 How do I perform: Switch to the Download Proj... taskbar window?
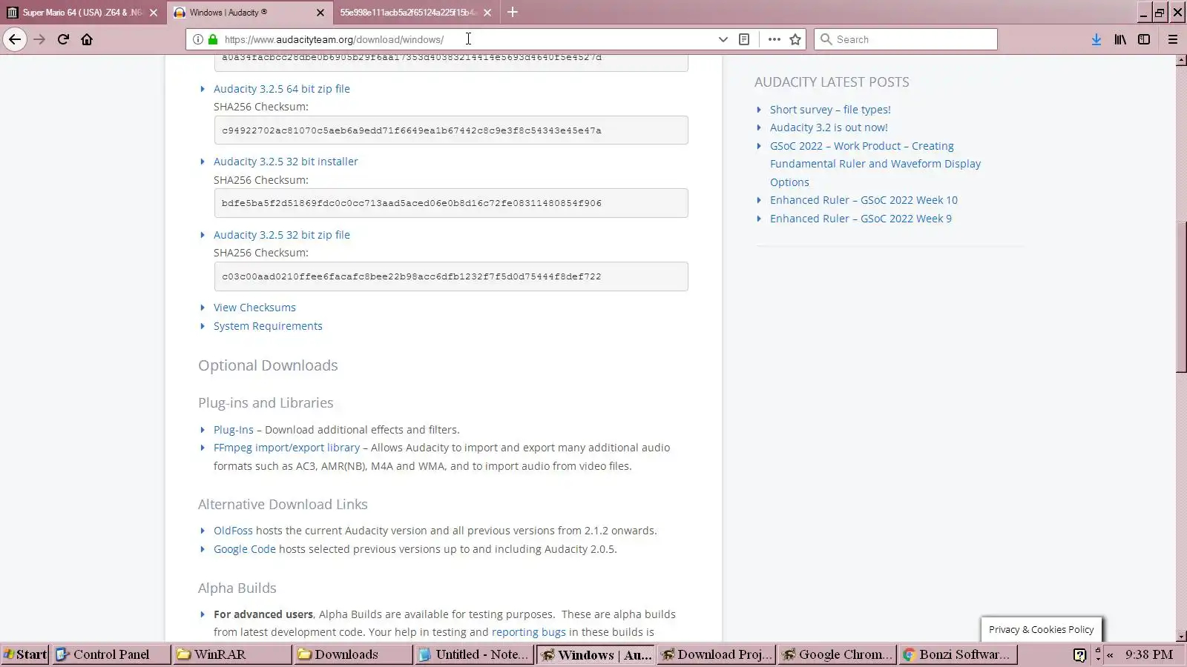[716, 654]
